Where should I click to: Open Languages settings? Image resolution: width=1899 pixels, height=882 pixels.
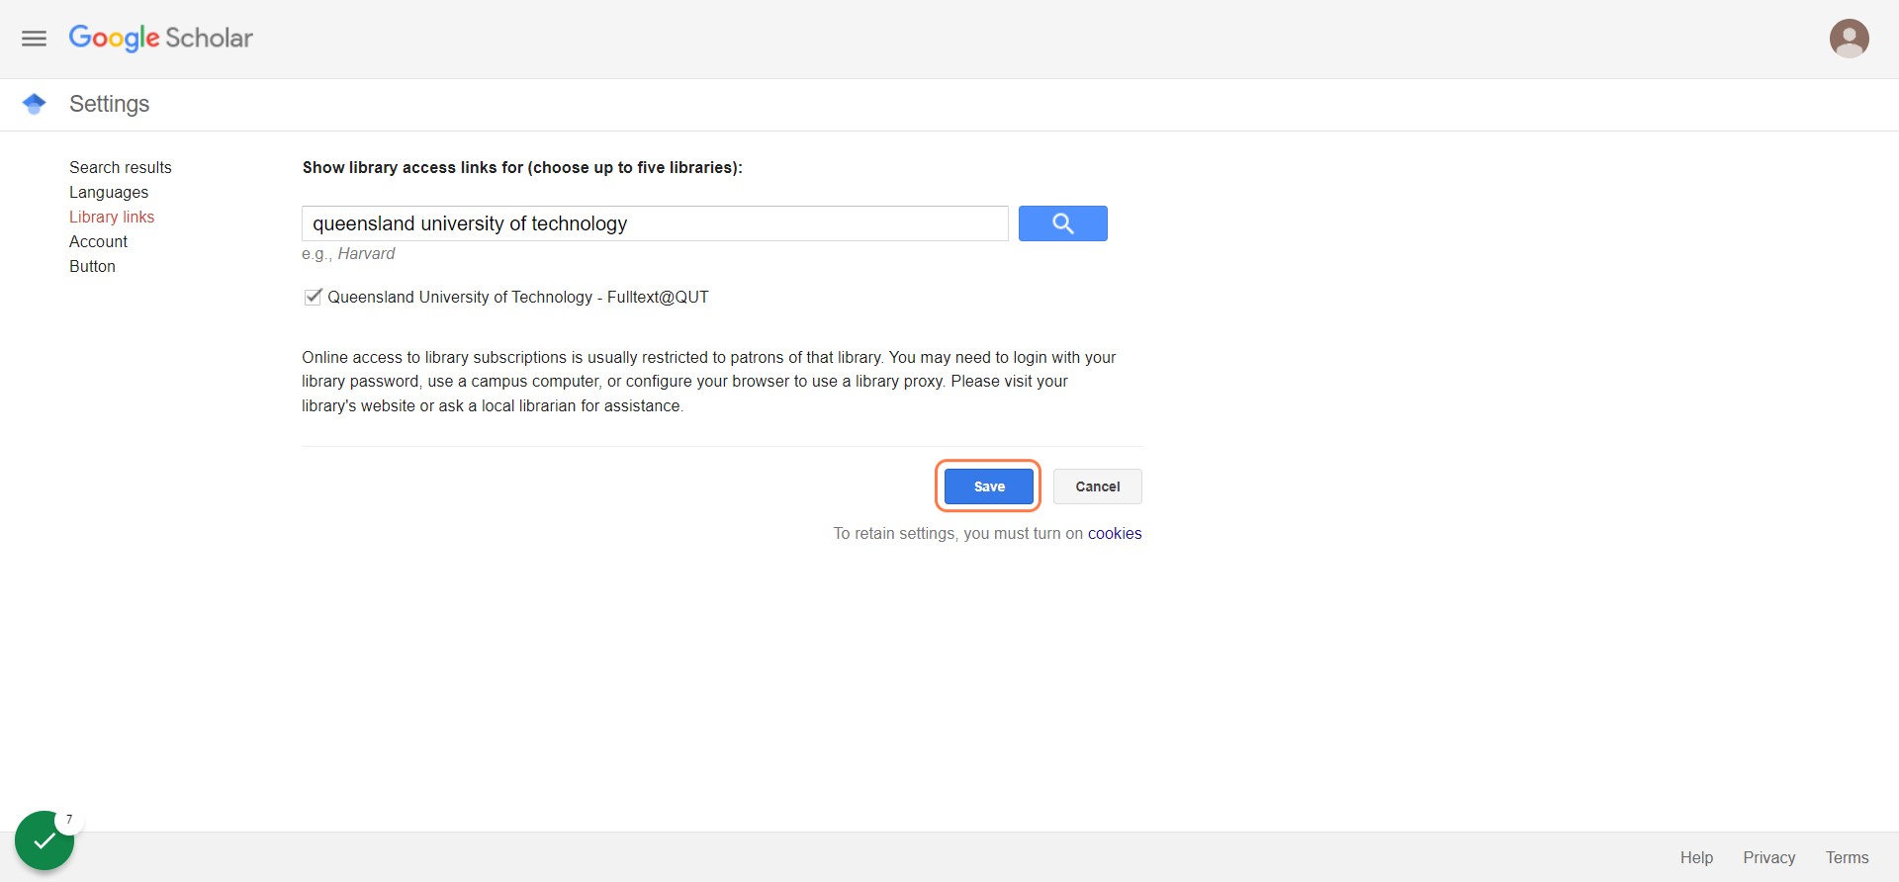click(x=109, y=192)
